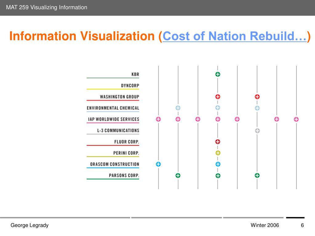
Task: Open the "Cost of Nation Rebuild…" link
Action: (x=235, y=36)
